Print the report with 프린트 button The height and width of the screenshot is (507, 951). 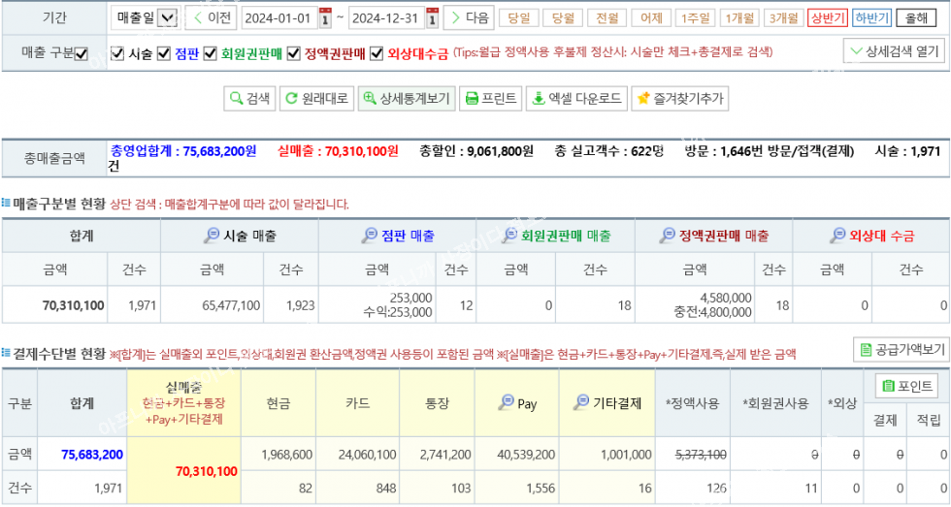(490, 98)
